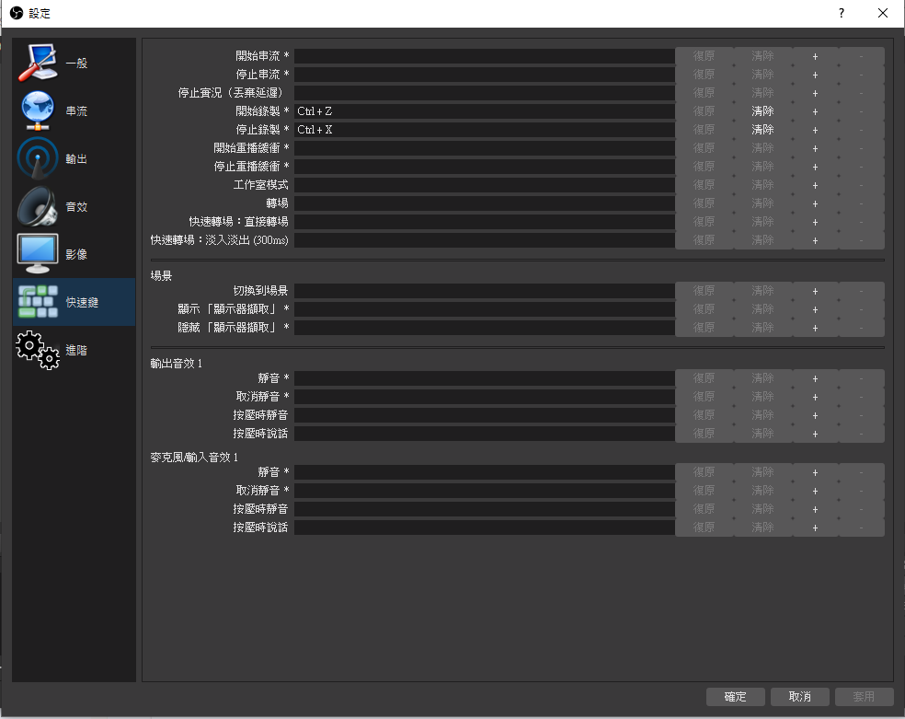The width and height of the screenshot is (905, 719).
Task: Add another hotkey for 開始錄製 with plus
Action: (x=815, y=111)
